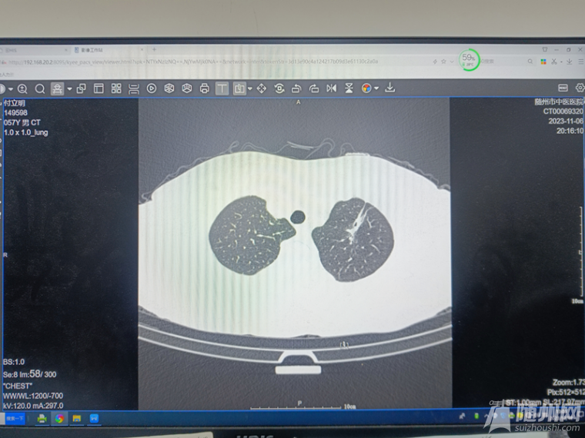Click the browser search magnifier icon
The image size is (585, 438).
[x=530, y=61]
